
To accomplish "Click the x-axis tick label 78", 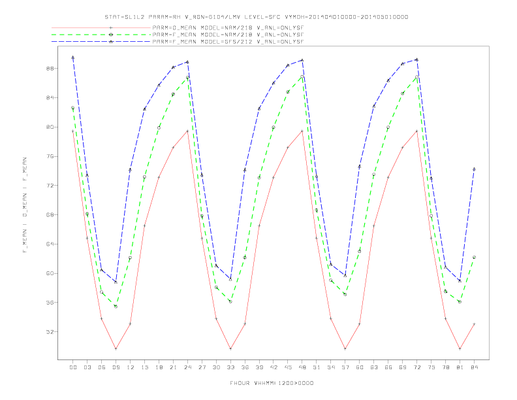I will pyautogui.click(x=446, y=367).
